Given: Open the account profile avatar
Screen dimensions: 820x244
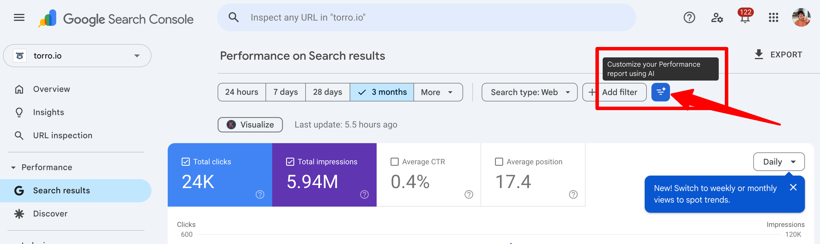Looking at the screenshot, I should pyautogui.click(x=801, y=17).
